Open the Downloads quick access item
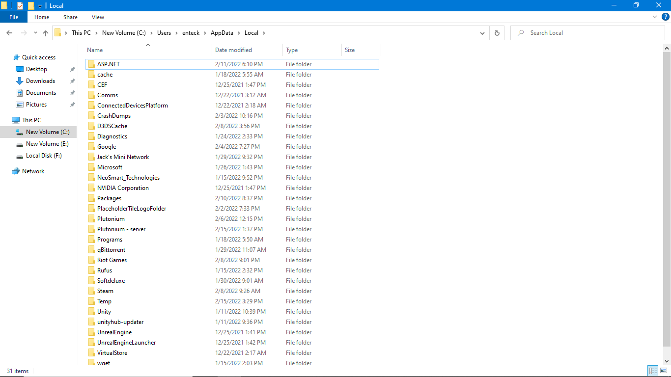Viewport: 671px width, 377px height. [x=40, y=81]
